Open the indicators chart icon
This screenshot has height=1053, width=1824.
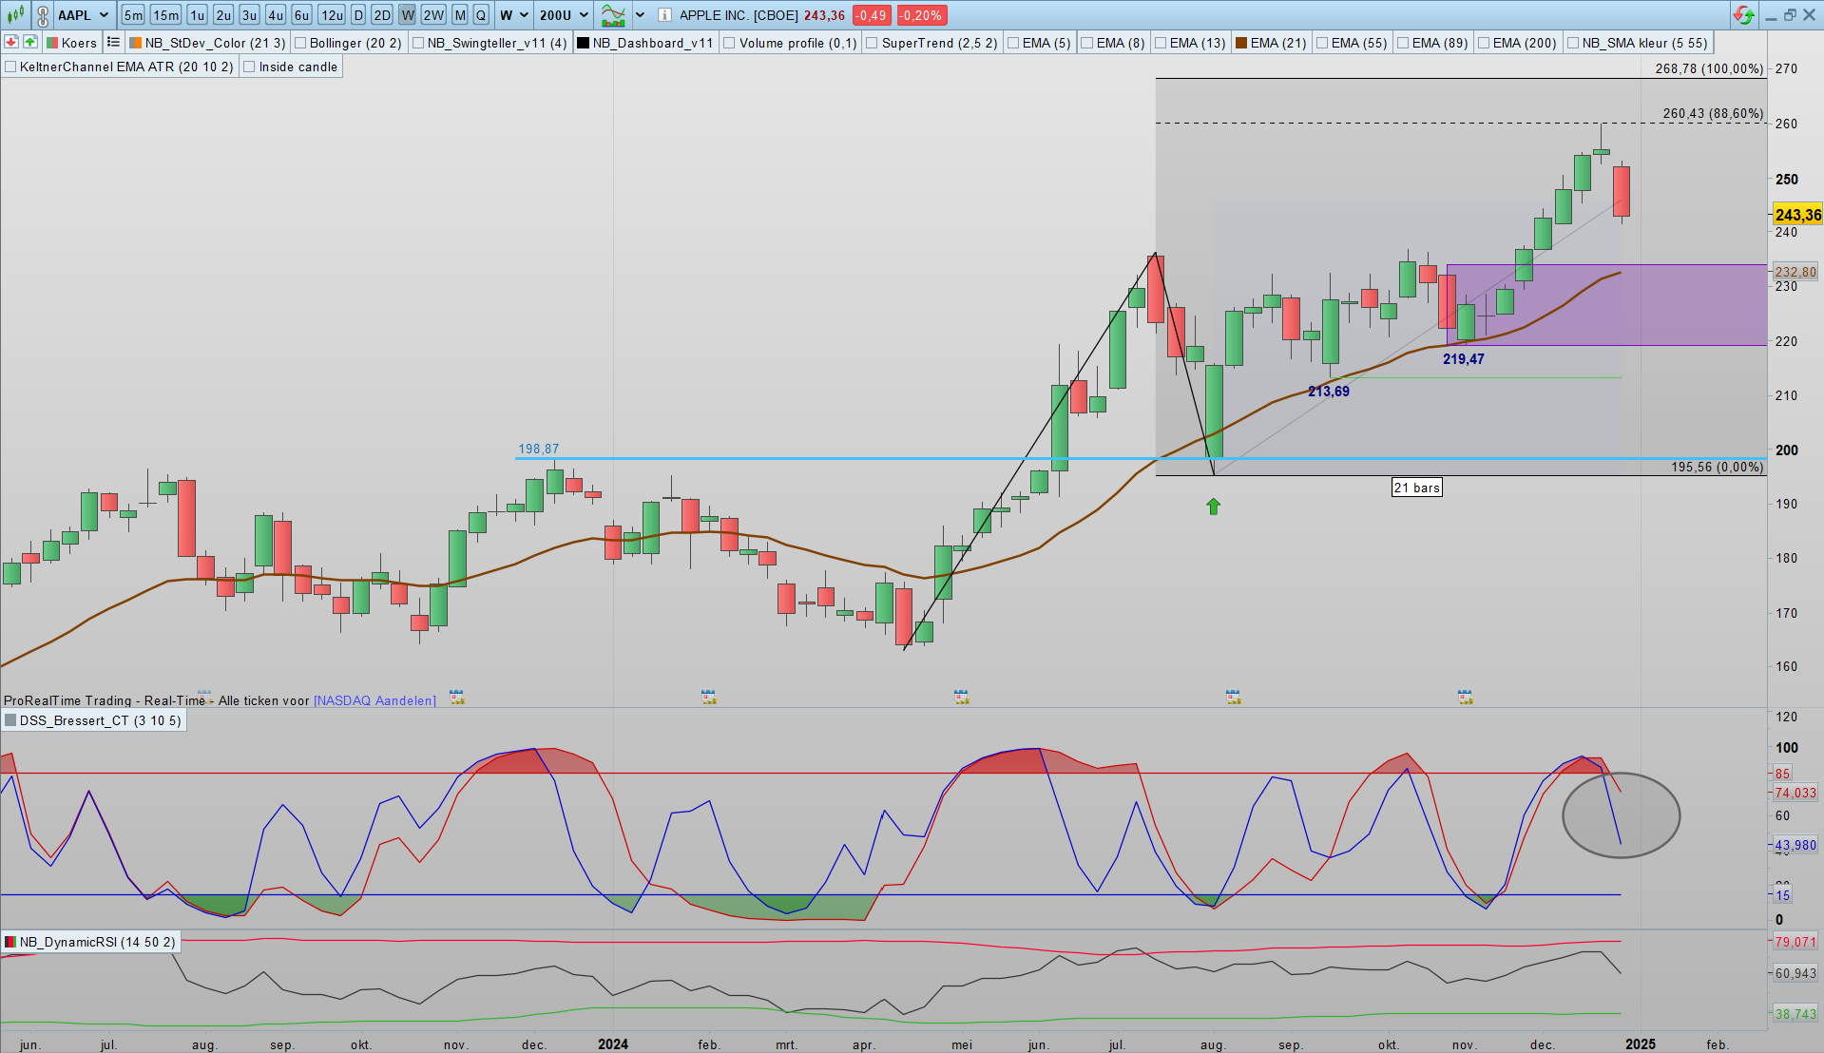(613, 15)
